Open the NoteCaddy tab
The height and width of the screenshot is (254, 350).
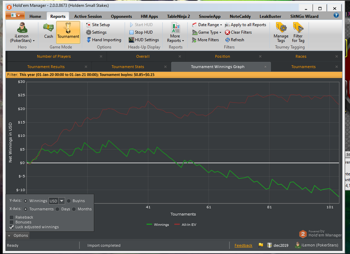tap(240, 17)
